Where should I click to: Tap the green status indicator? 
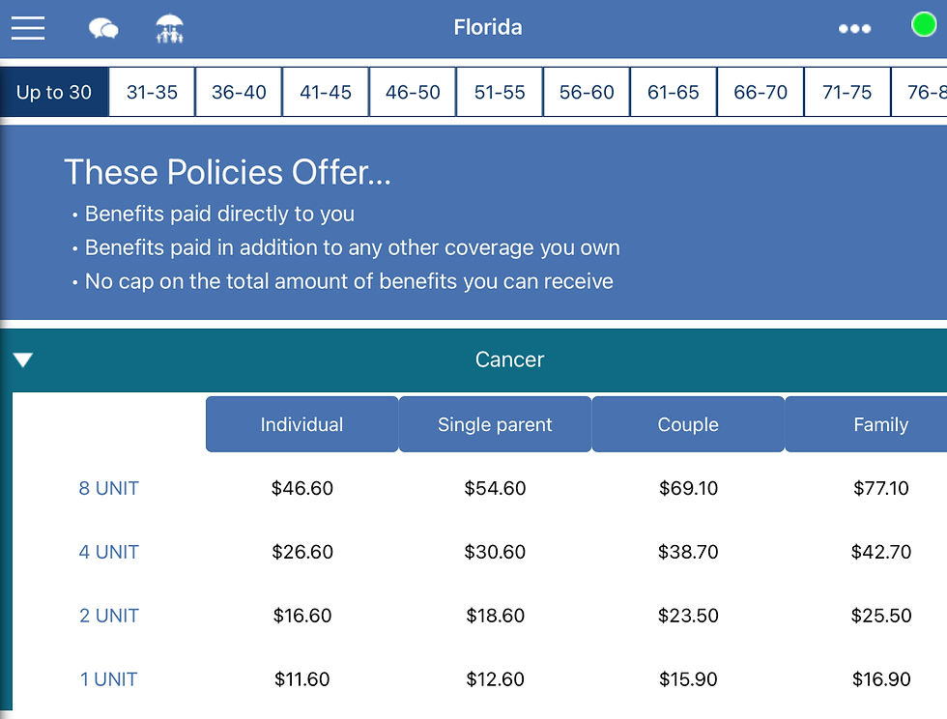coord(924,26)
